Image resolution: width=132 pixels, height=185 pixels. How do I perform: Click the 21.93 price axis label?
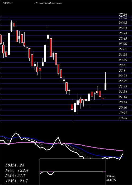(123, 86)
